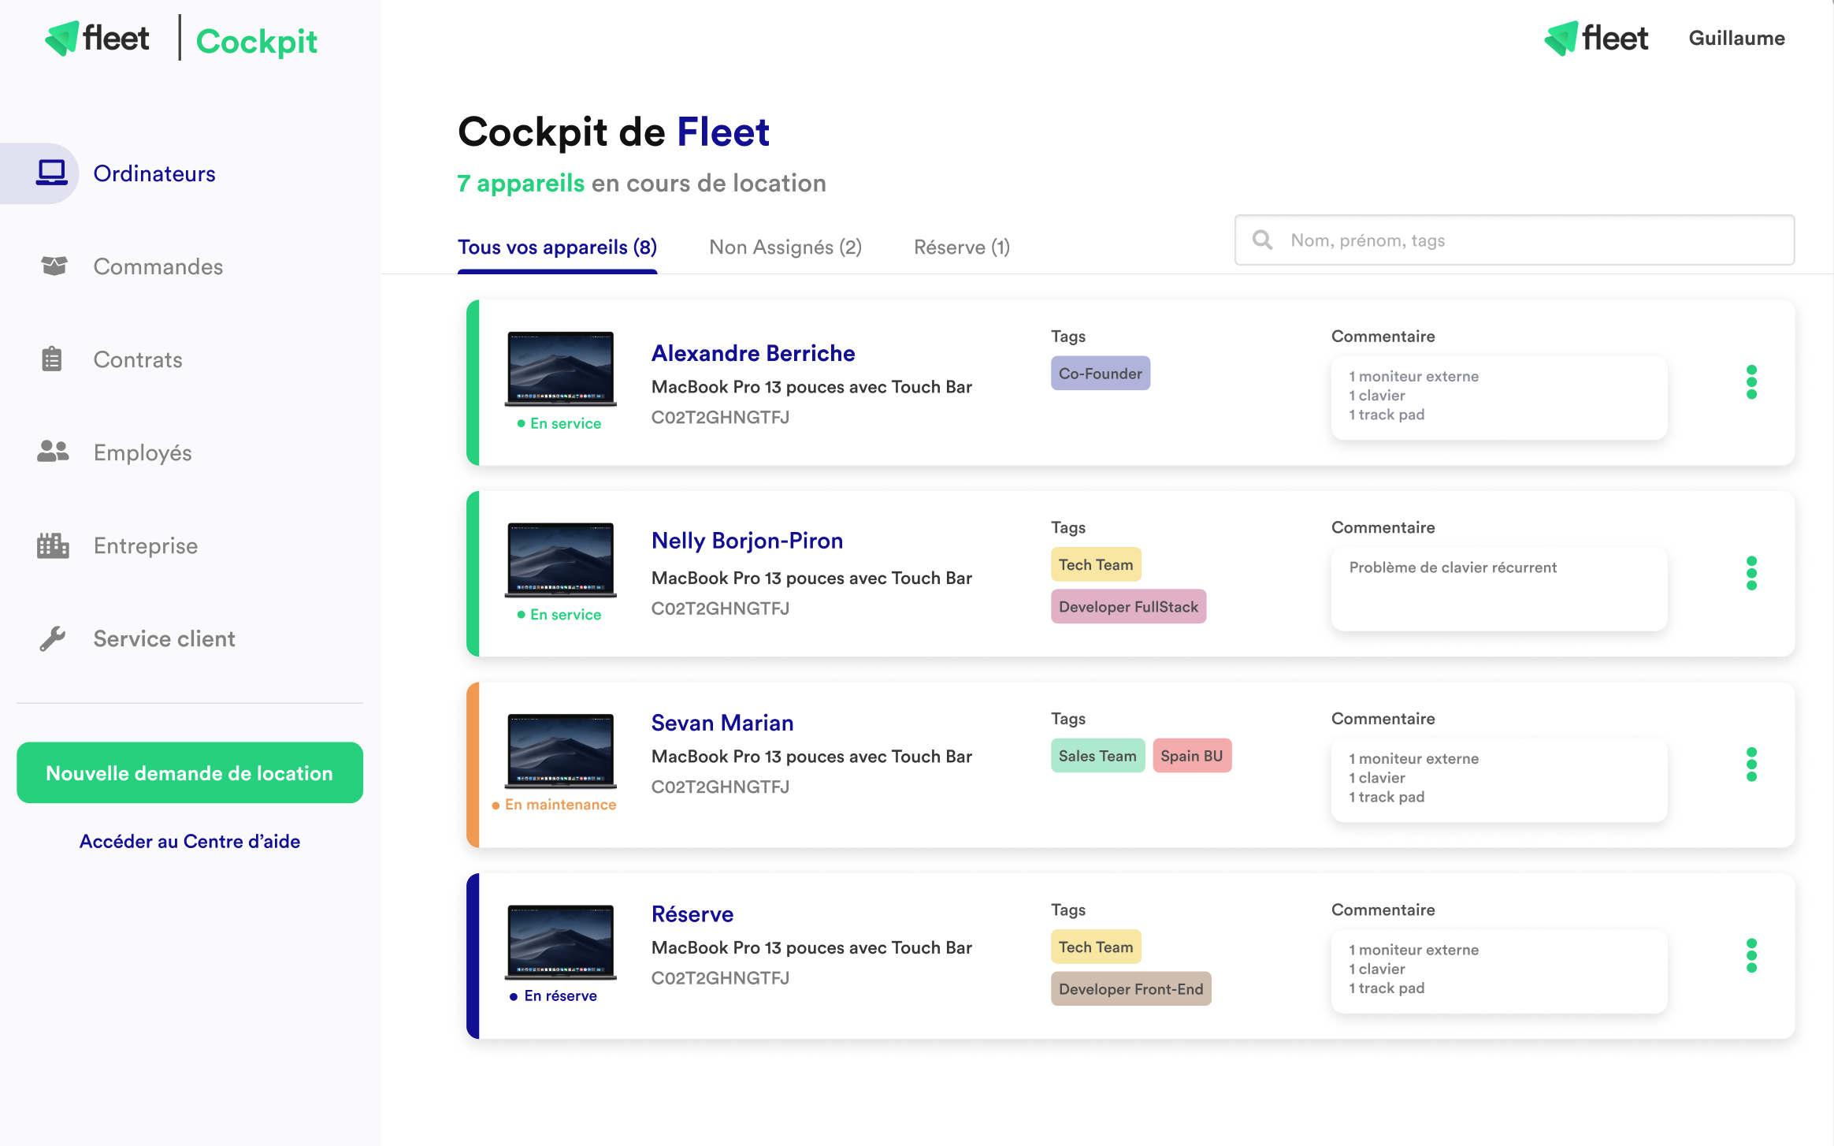Open Accéder au Centre d'aide link
Screen dimensions: 1834x1146
coord(190,841)
